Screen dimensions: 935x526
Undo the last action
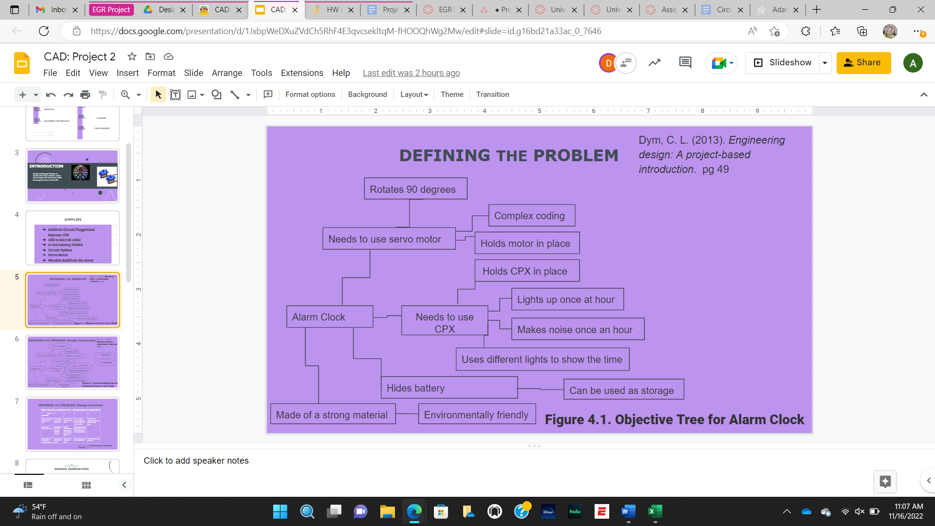click(x=50, y=94)
